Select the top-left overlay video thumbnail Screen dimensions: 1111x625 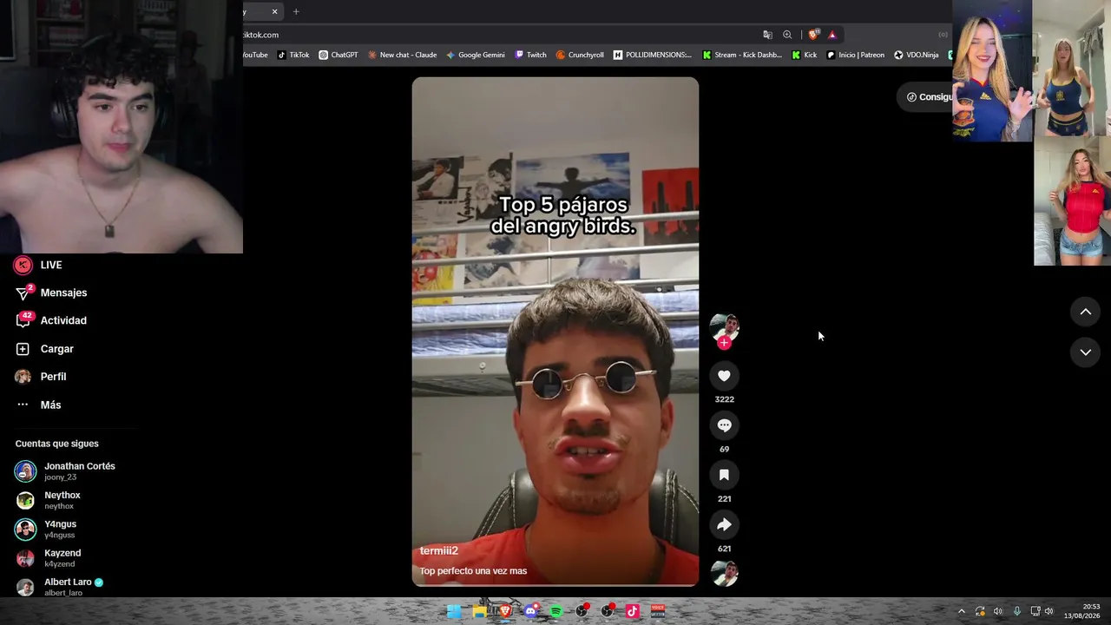(992, 70)
